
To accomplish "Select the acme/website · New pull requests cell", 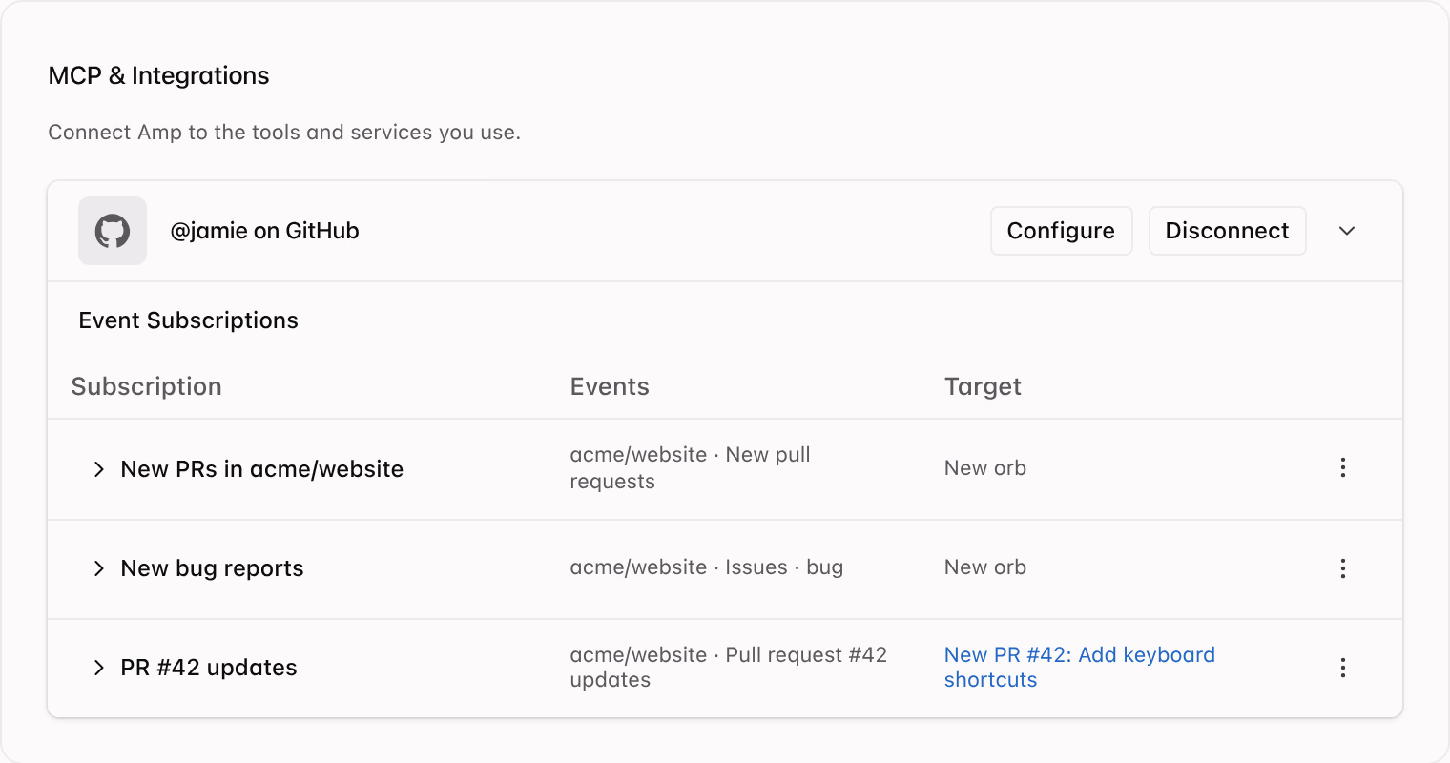I will click(690, 467).
